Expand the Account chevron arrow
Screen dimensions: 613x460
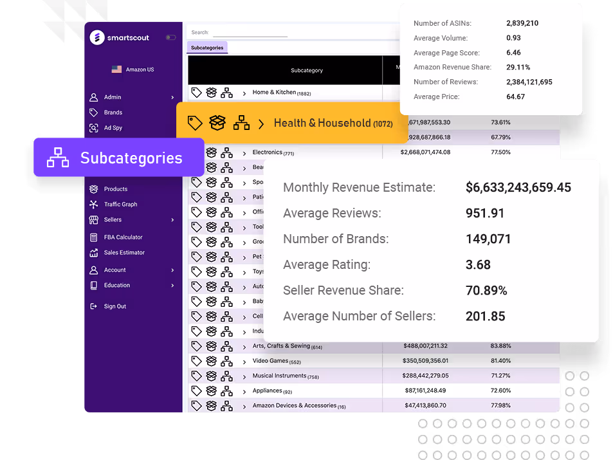pos(172,270)
